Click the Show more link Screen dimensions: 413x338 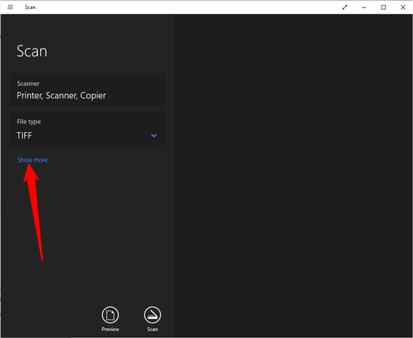pos(32,160)
